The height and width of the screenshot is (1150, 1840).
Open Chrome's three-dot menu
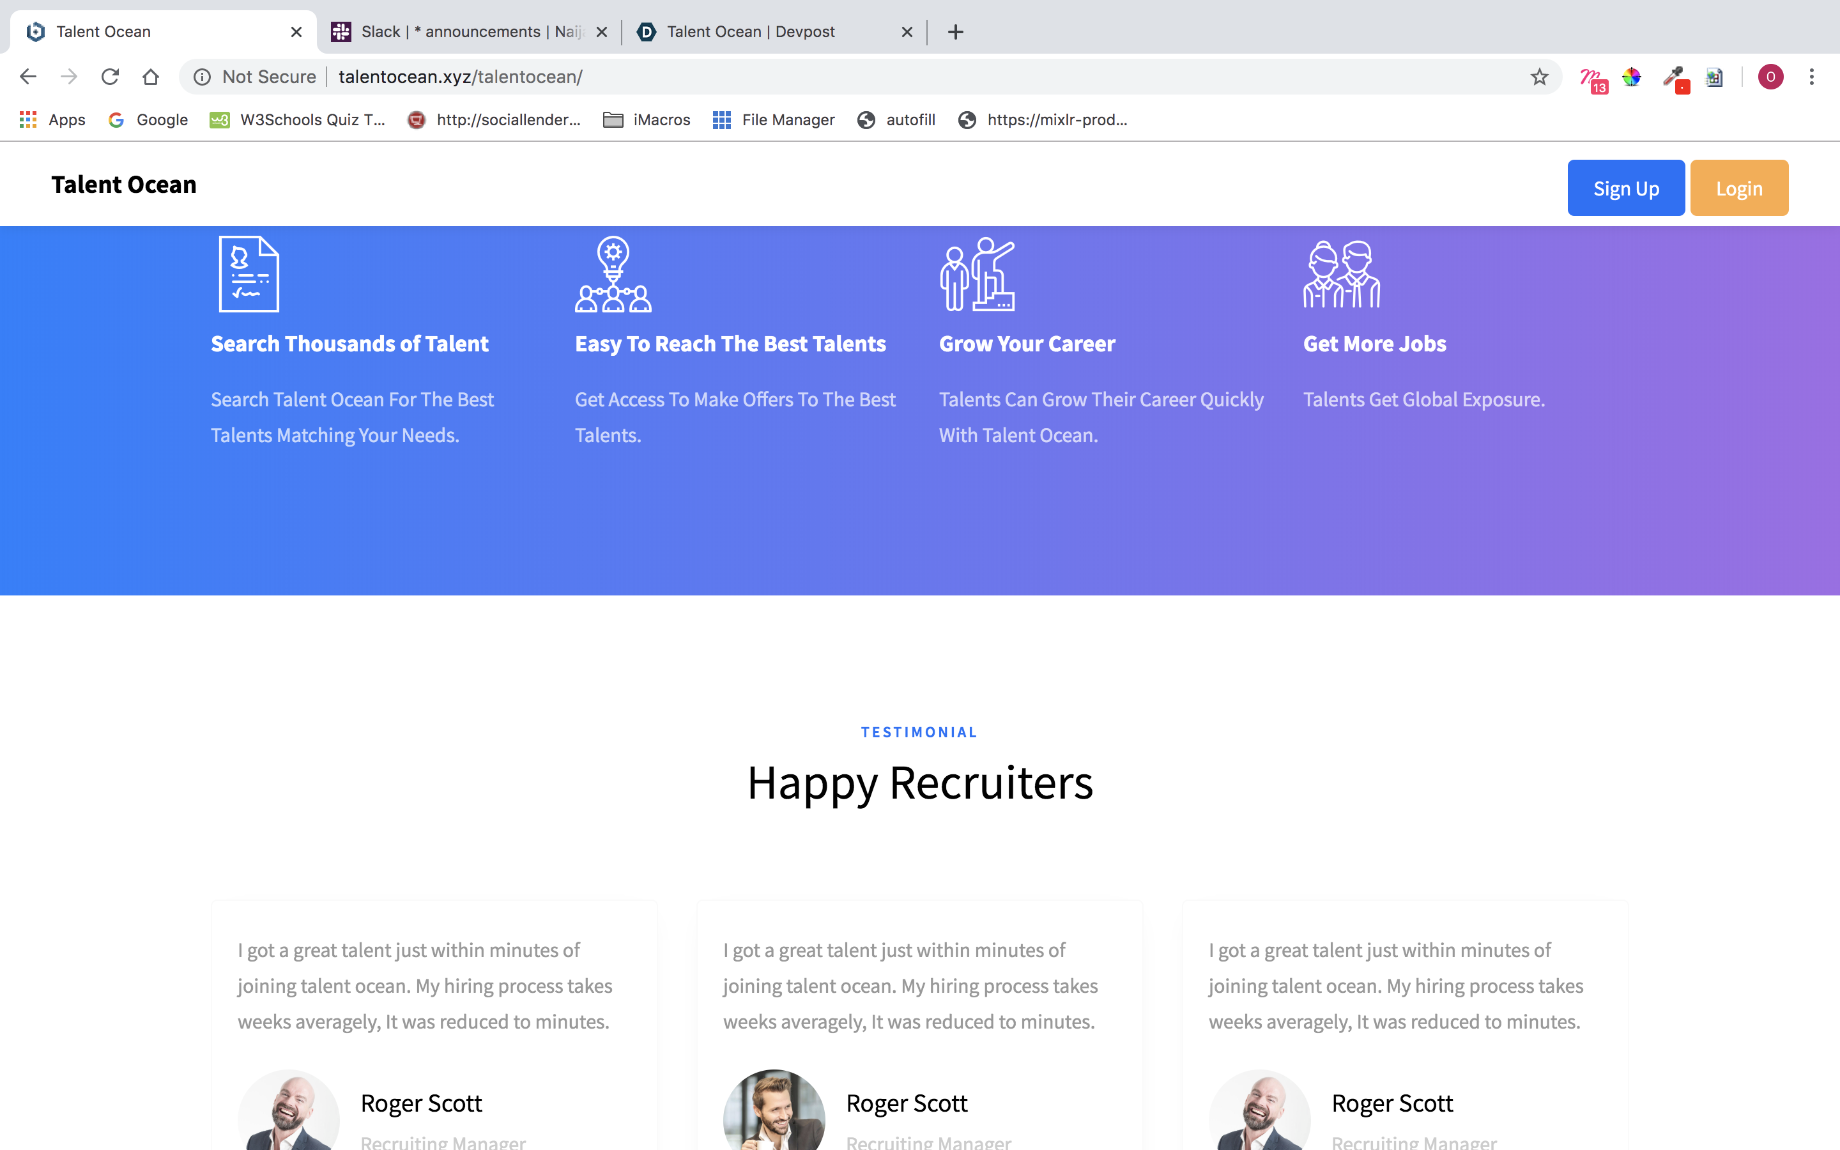pos(1813,77)
